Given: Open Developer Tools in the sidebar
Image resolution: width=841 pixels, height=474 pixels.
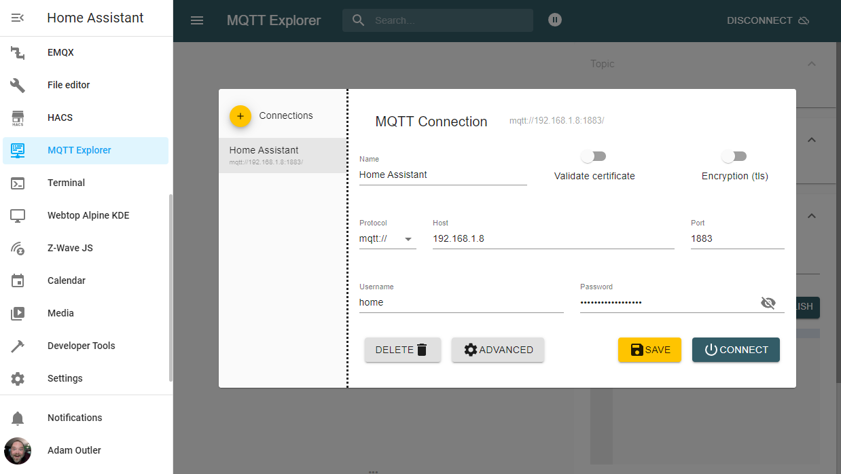Looking at the screenshot, I should point(86,346).
